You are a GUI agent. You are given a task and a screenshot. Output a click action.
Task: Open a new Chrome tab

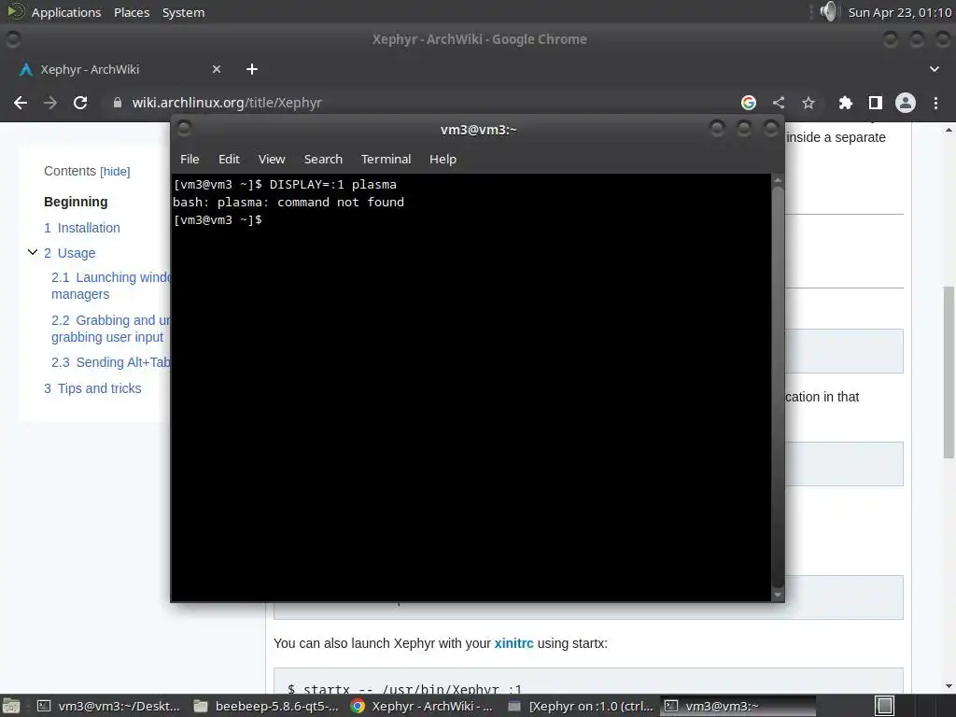252,69
